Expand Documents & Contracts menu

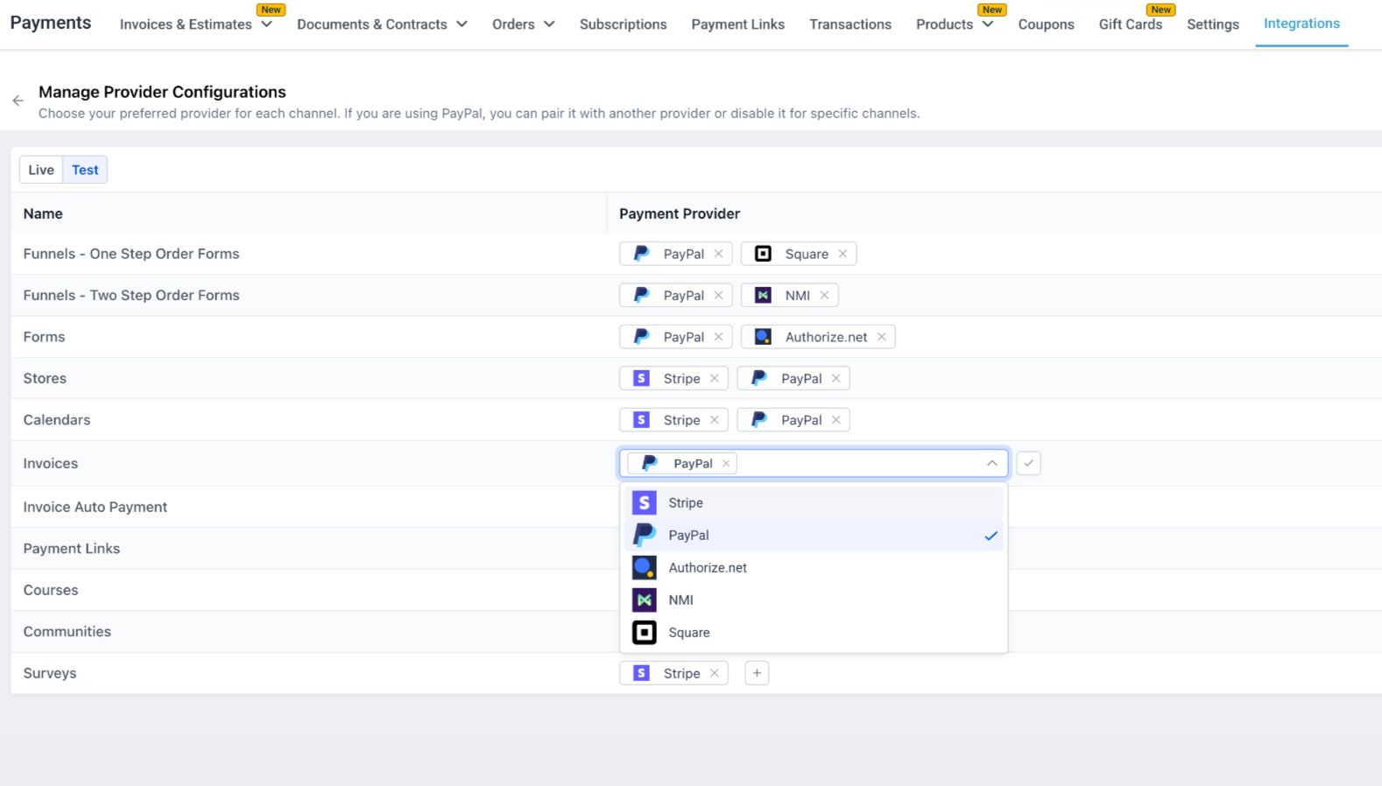[382, 25]
